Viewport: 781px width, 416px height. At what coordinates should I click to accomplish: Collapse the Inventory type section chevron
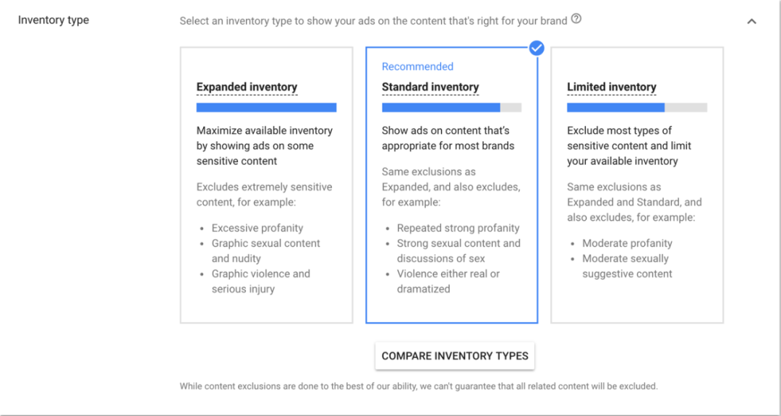click(x=751, y=22)
